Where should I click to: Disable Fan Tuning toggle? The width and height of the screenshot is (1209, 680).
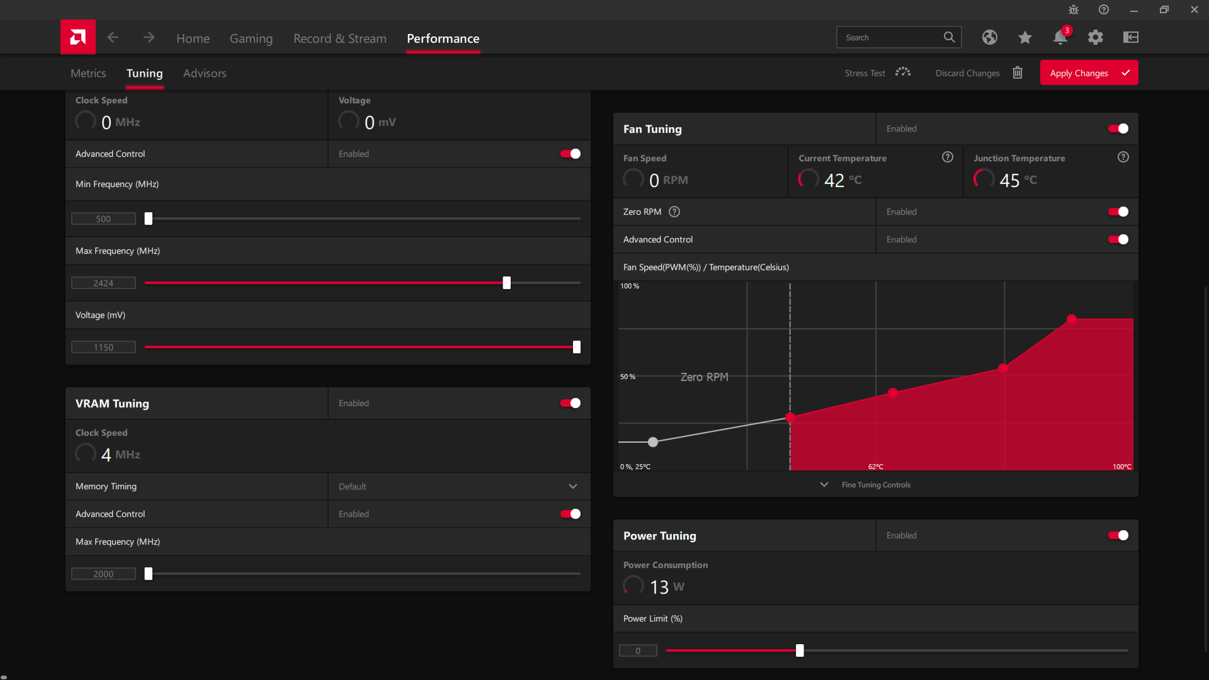pos(1118,128)
